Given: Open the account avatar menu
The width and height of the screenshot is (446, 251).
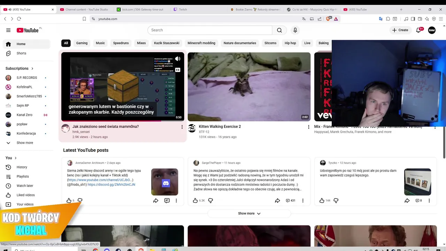Looking at the screenshot, I should click(x=432, y=30).
